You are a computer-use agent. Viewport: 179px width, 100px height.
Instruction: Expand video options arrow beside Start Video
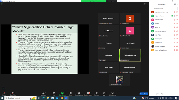[16, 93]
